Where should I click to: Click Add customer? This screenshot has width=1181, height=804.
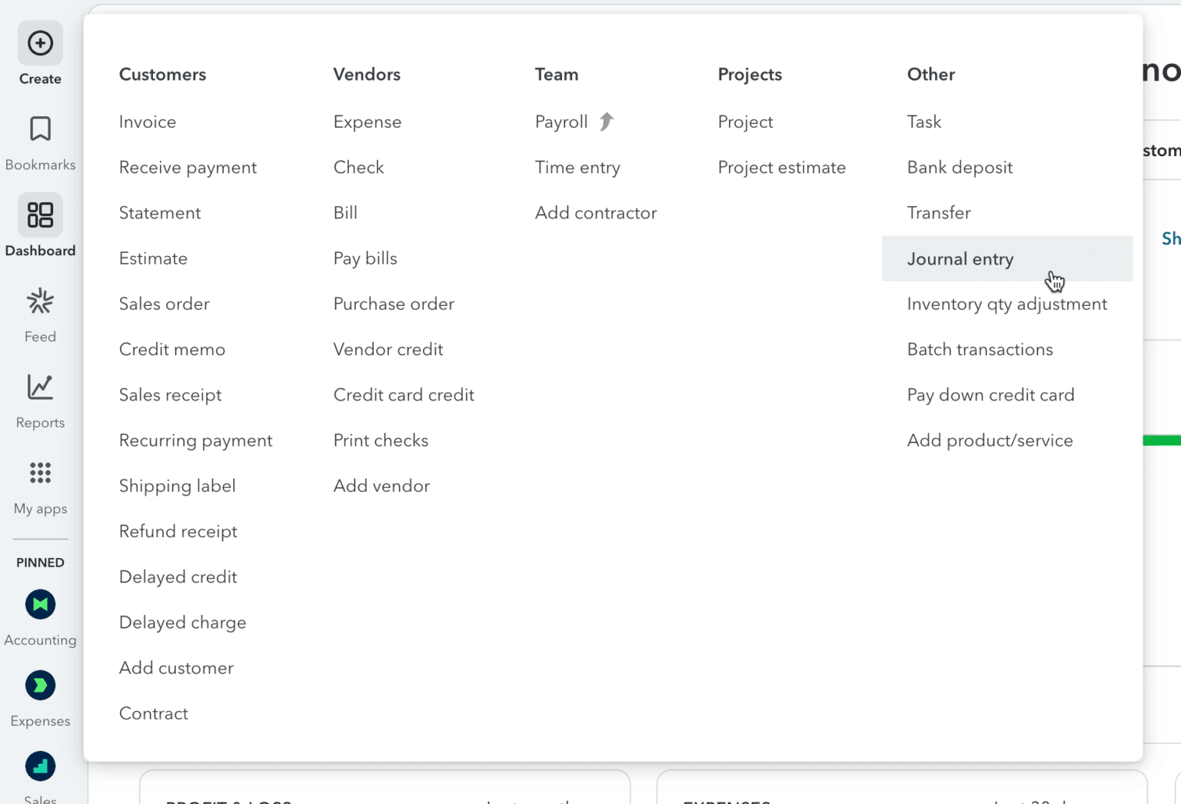(x=176, y=668)
